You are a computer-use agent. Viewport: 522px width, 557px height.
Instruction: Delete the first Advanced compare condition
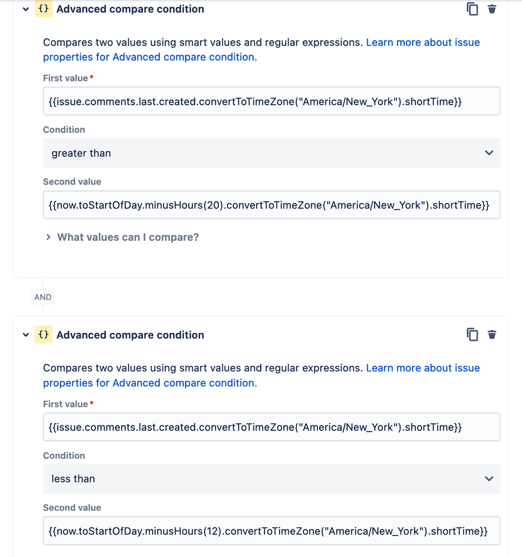click(x=492, y=9)
